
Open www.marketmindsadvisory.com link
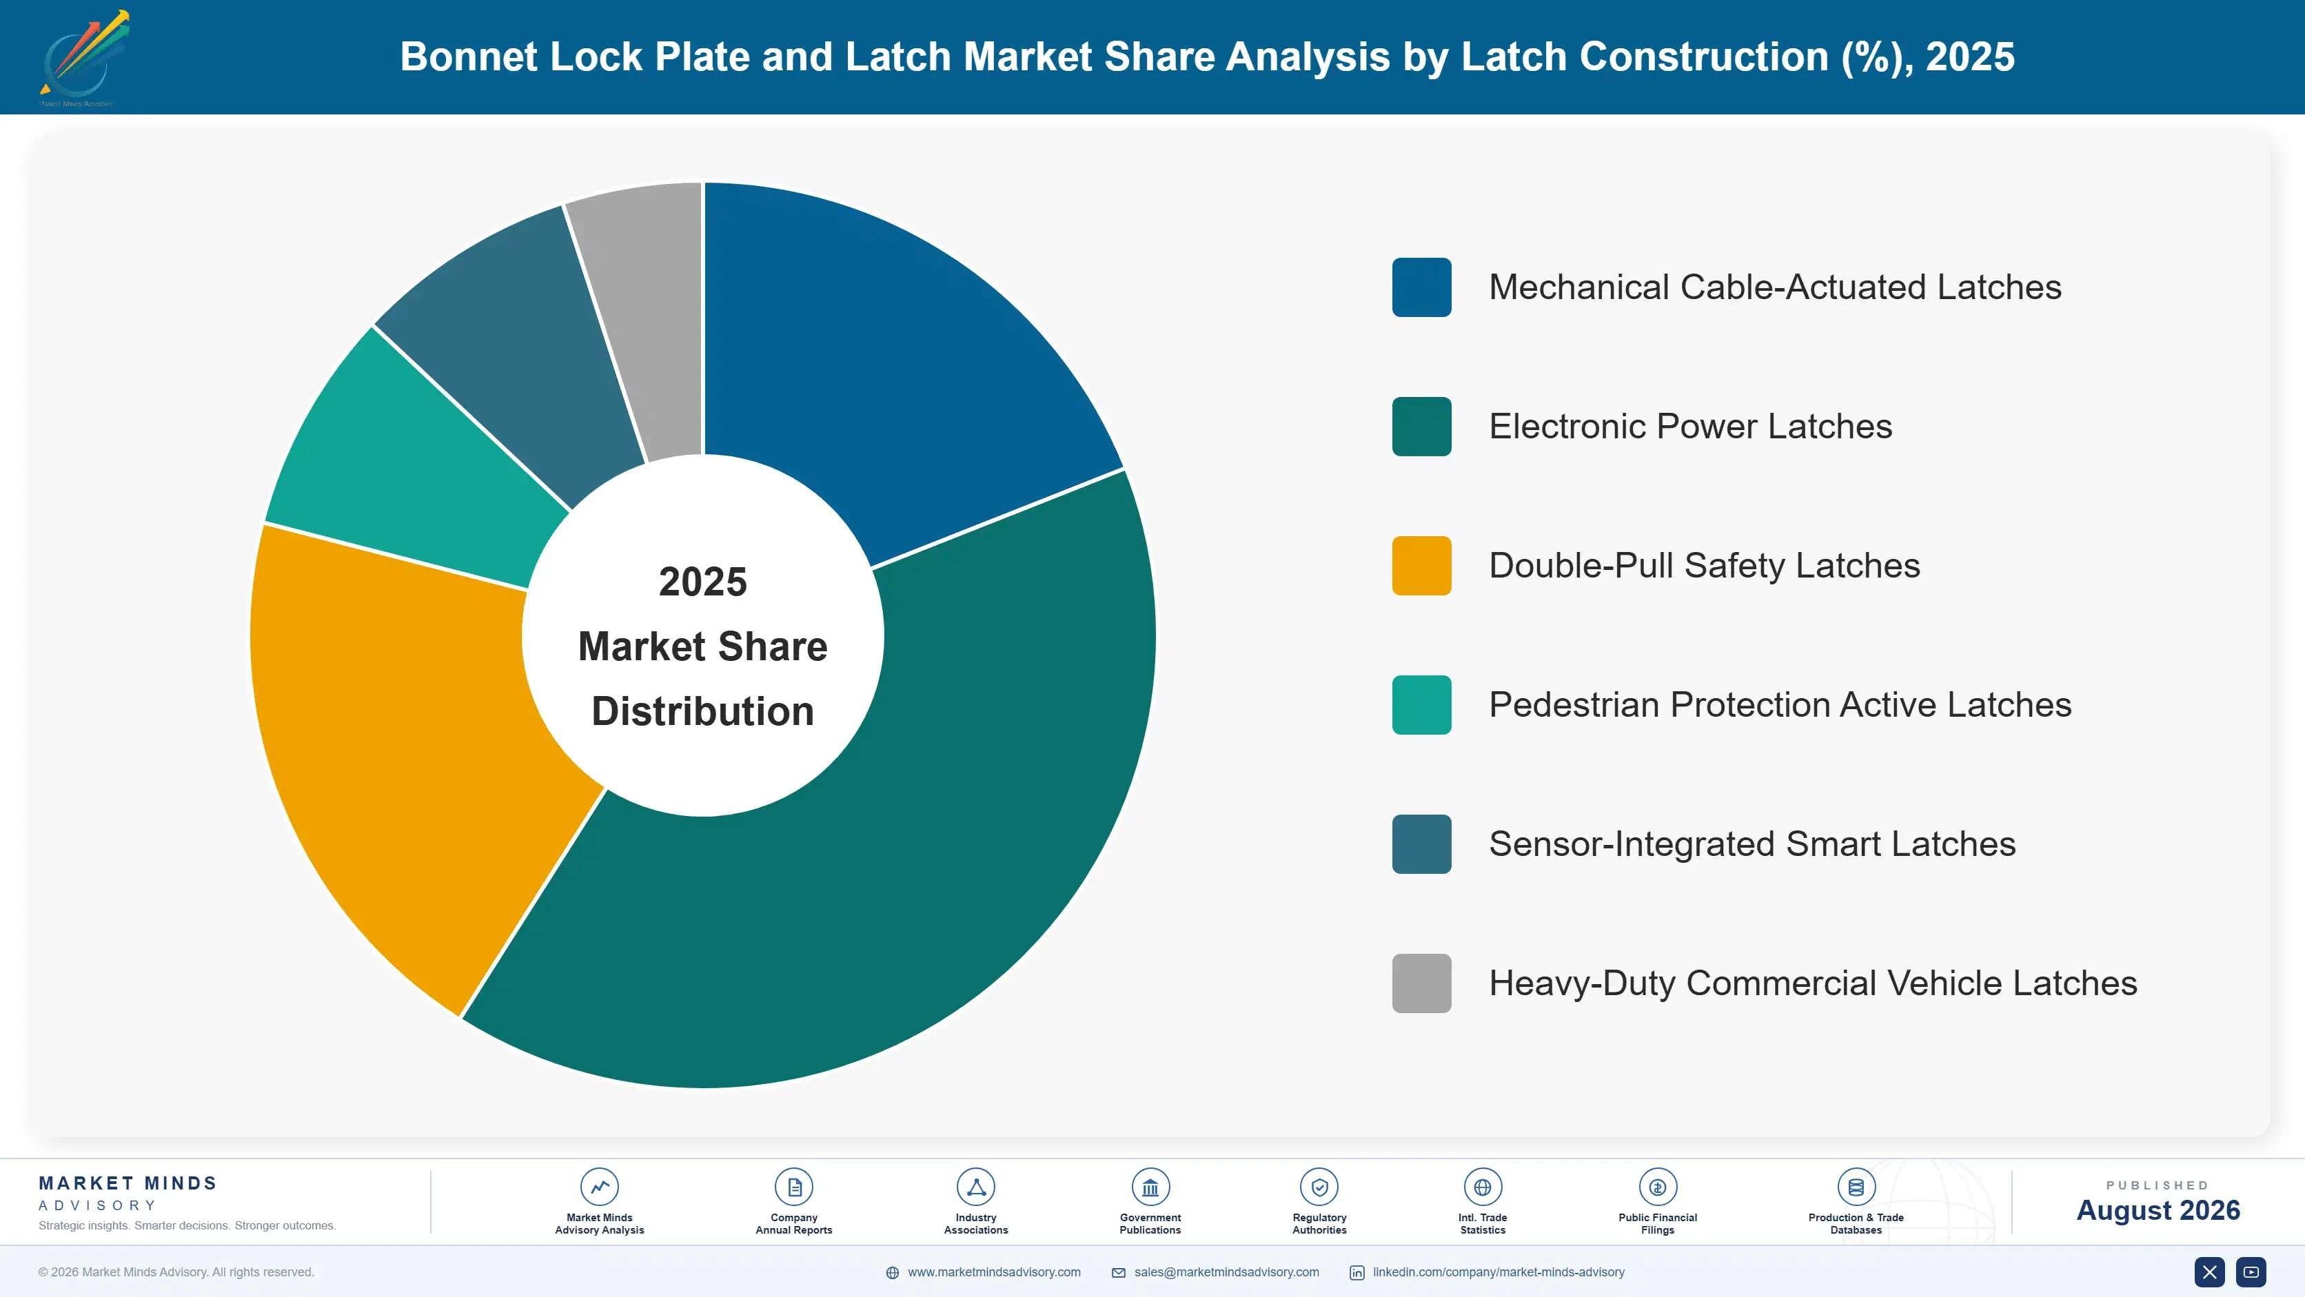coord(994,1272)
